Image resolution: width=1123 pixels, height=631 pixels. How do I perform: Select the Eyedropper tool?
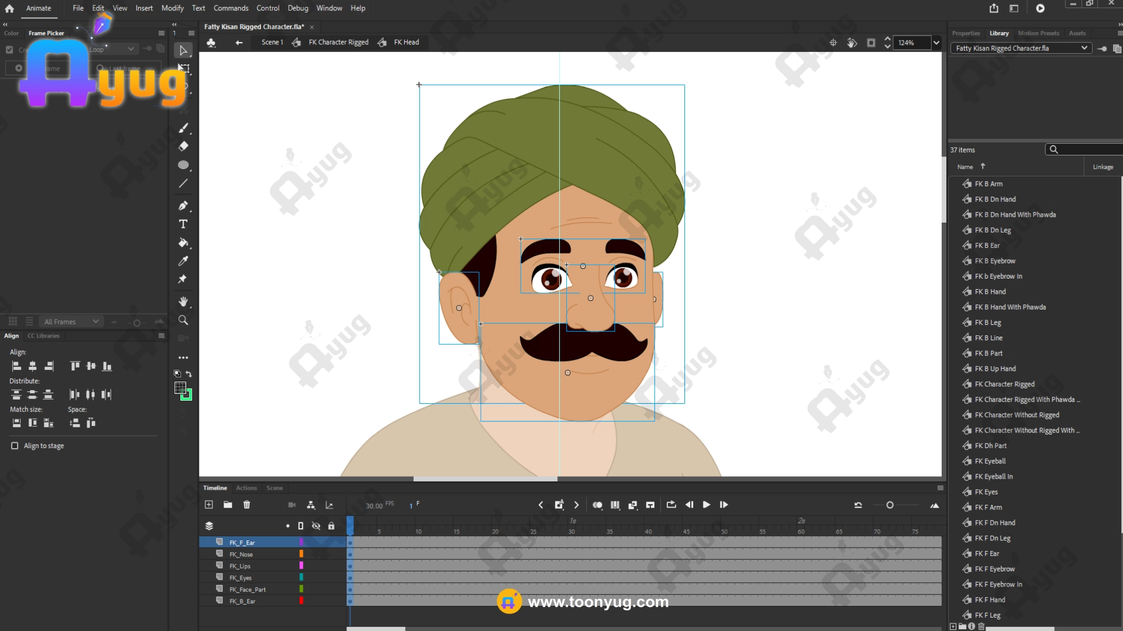click(x=183, y=261)
